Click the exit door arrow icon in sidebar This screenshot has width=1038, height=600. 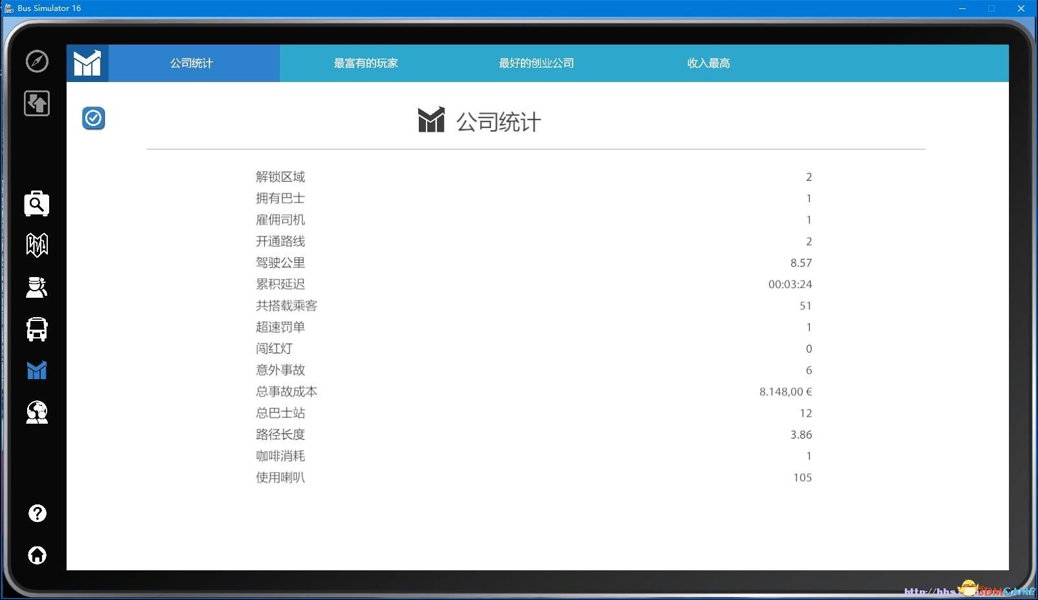[37, 103]
